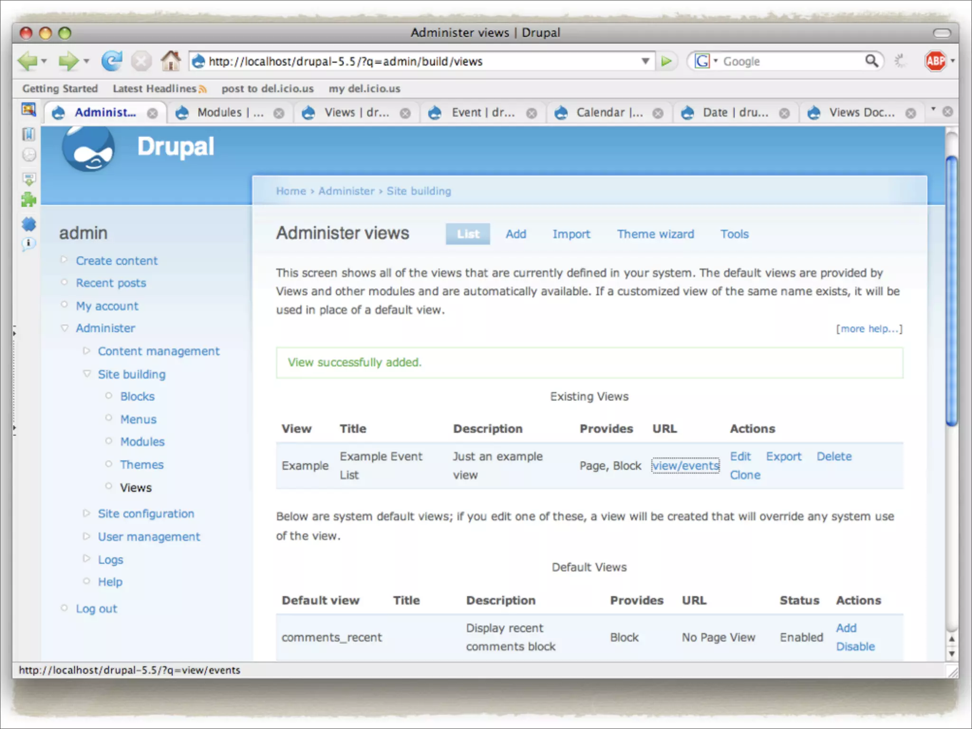Open the Back button history dropdown arrow
Screen dimensions: 972x729
[44, 61]
